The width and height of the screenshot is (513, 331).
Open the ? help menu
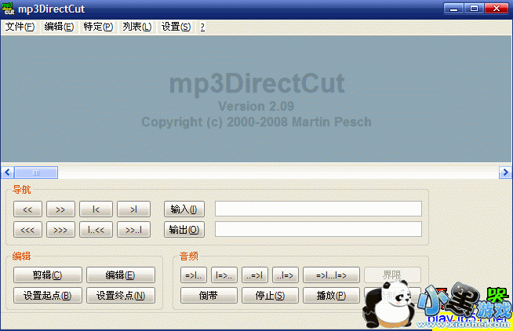point(202,27)
